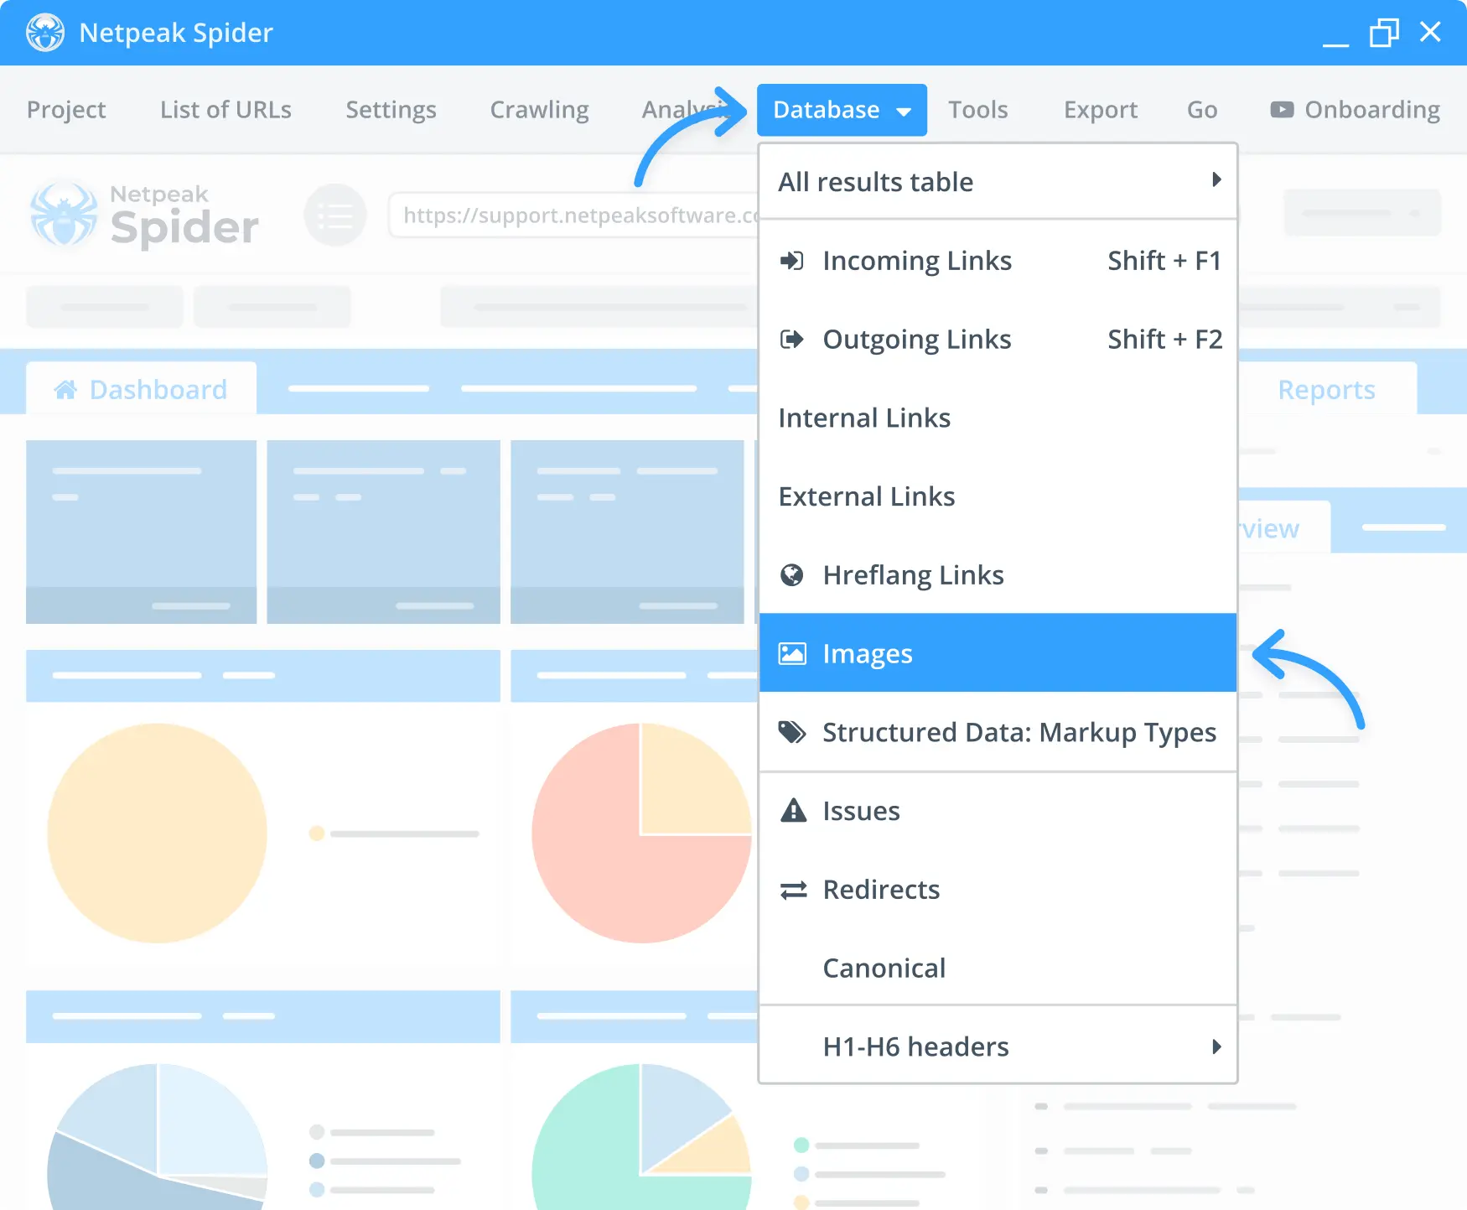Viewport: 1467px width, 1210px height.
Task: Click the large Netpeak Spider logo
Action: click(144, 216)
